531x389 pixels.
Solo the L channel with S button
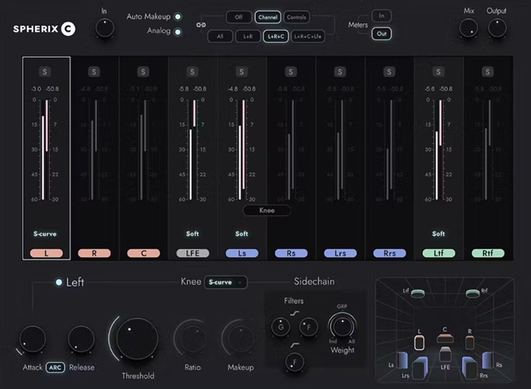tap(46, 72)
